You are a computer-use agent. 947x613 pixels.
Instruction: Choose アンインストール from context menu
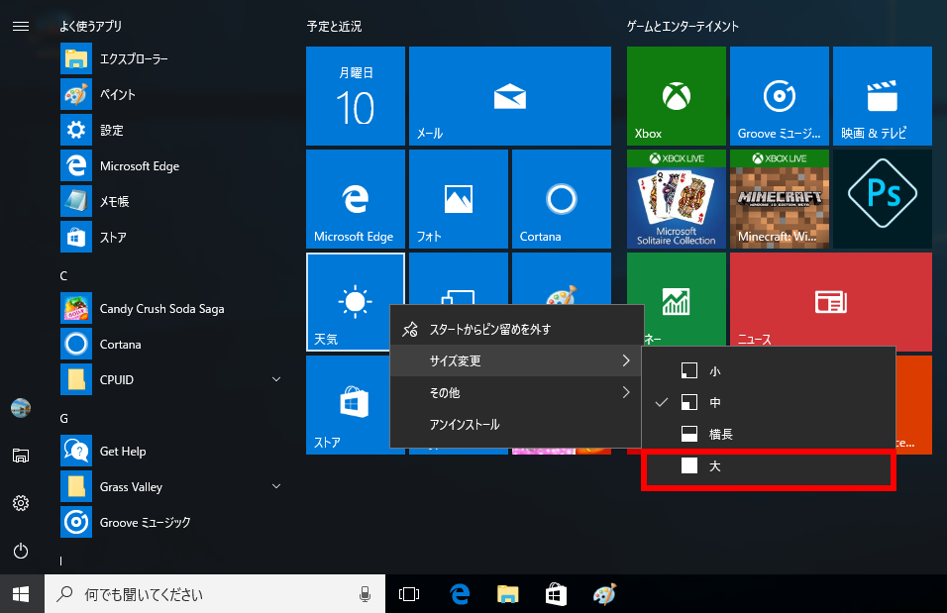pyautogui.click(x=516, y=425)
